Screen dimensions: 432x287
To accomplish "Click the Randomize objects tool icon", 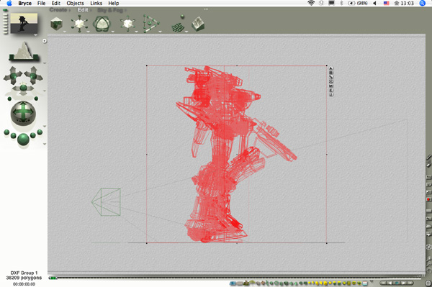I will pos(179,24).
